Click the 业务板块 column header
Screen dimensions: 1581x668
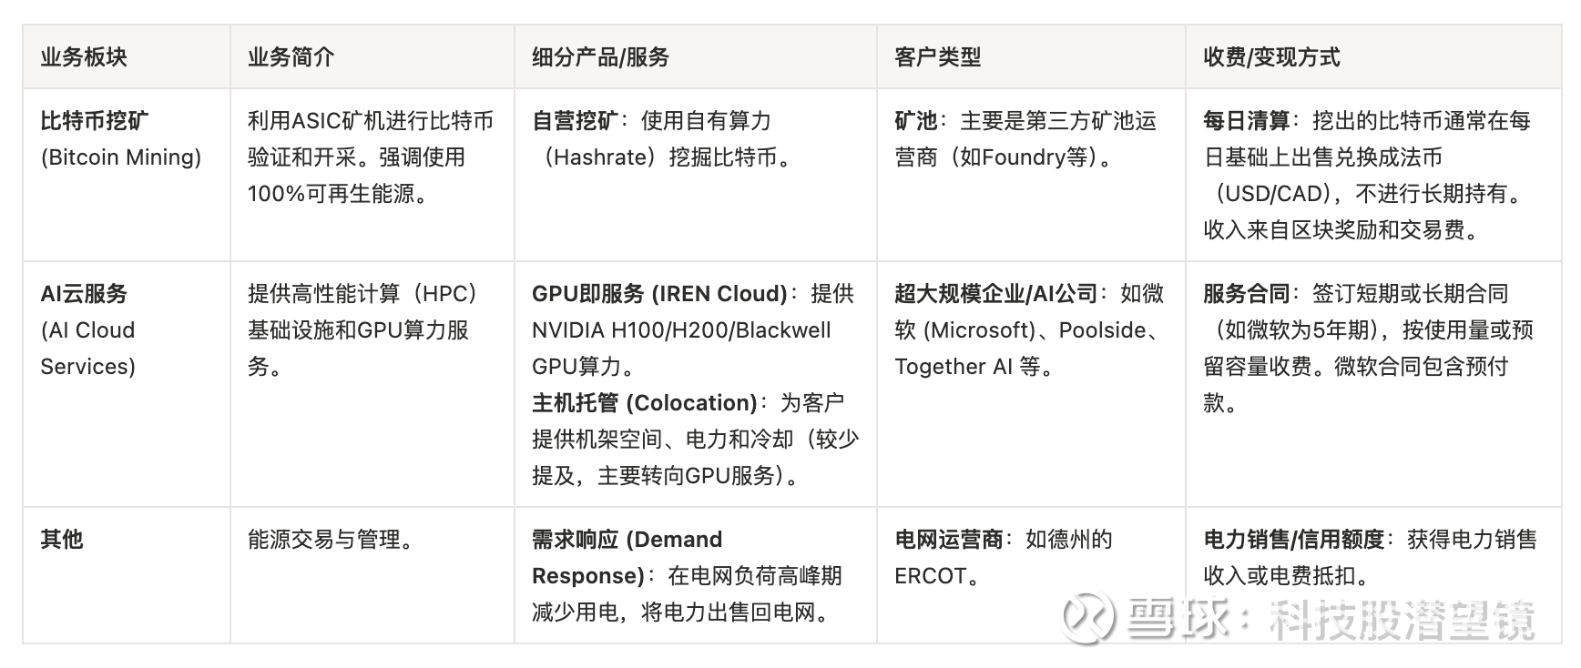[x=84, y=57]
